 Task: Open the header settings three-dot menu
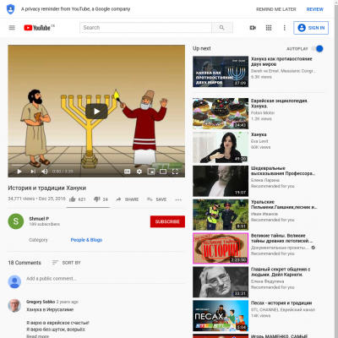point(285,28)
